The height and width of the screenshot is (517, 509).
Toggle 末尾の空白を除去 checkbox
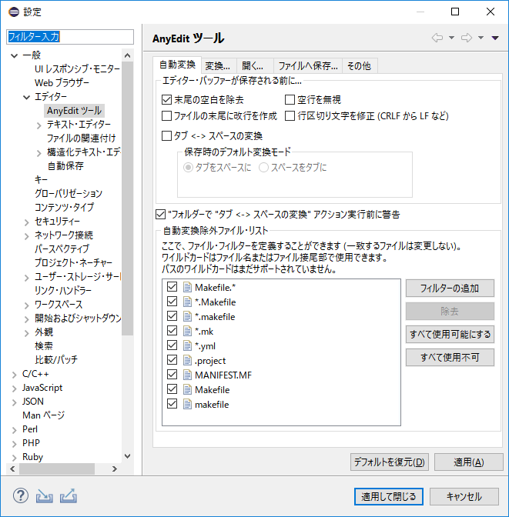pyautogui.click(x=166, y=99)
